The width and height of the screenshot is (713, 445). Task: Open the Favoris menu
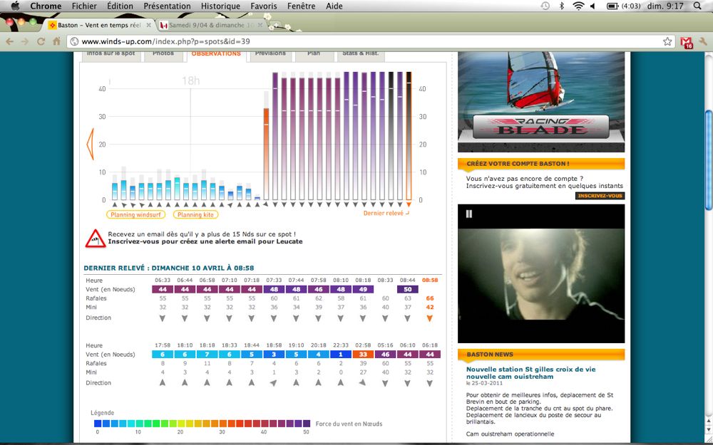(x=264, y=6)
